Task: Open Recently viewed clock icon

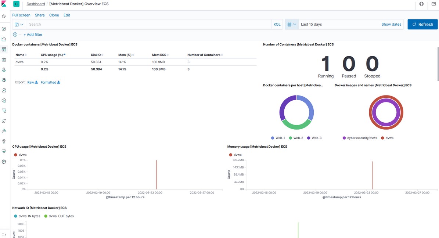Action: (x=4, y=16)
